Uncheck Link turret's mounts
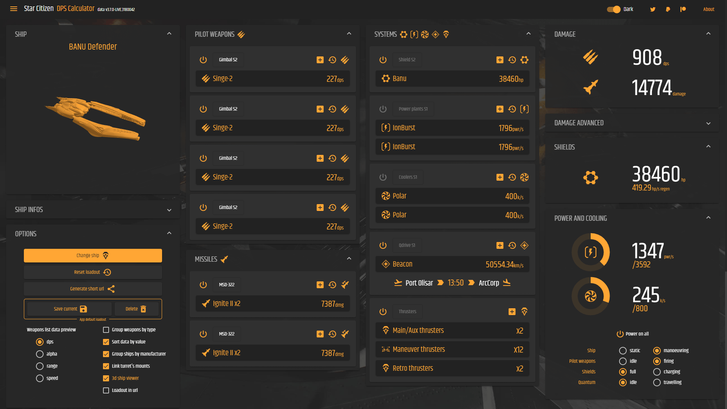The image size is (727, 409). click(106, 366)
